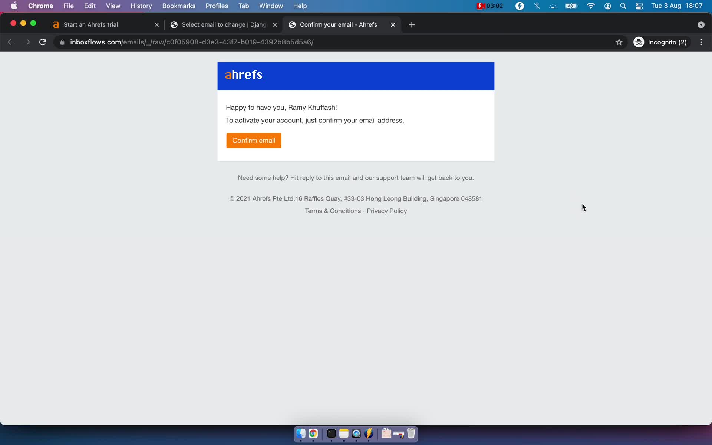This screenshot has height=445, width=712.
Task: Click the 'Confirm email' orange button
Action: 253,140
